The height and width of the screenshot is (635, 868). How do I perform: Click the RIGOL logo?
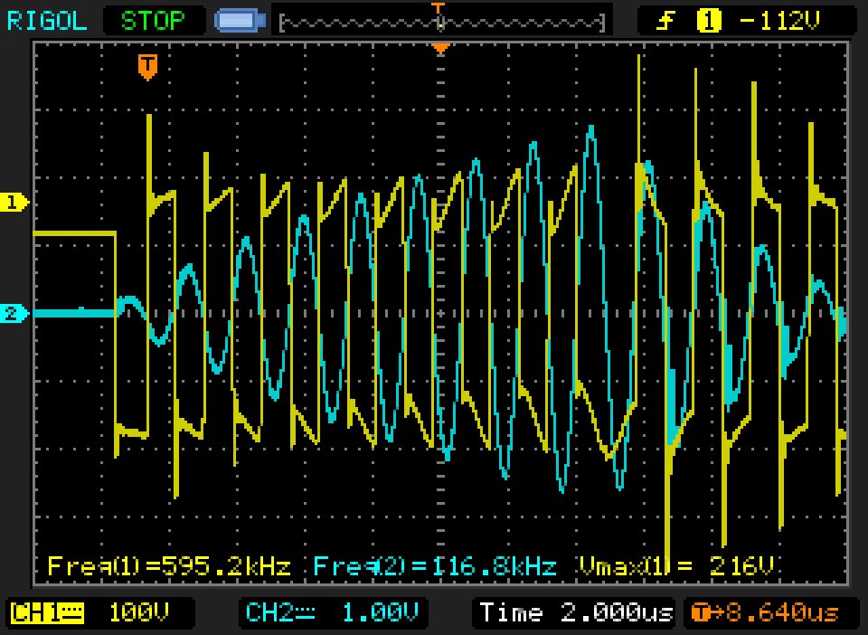(50, 20)
